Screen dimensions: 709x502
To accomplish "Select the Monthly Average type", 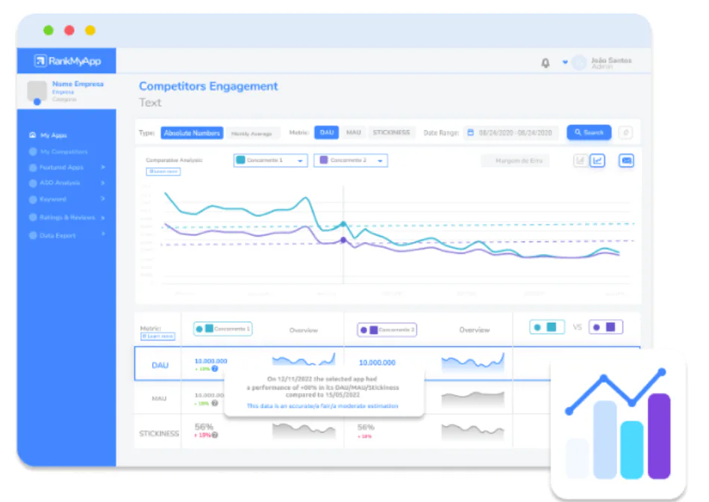I will [252, 134].
